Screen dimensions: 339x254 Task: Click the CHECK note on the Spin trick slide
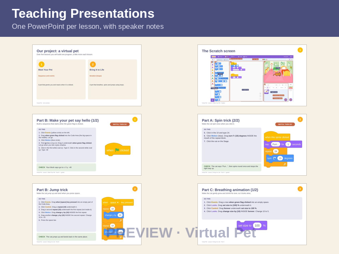click(x=231, y=167)
